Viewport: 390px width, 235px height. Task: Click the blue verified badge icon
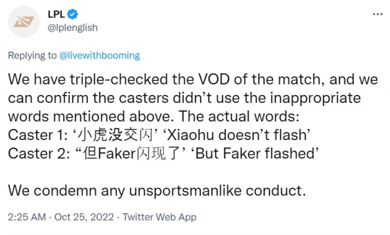coord(73,14)
